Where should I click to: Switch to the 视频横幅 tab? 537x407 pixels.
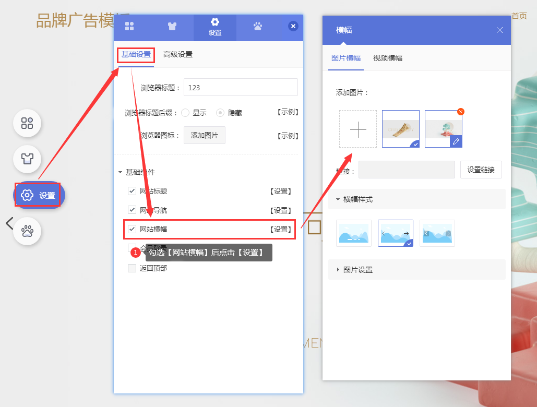pos(388,58)
